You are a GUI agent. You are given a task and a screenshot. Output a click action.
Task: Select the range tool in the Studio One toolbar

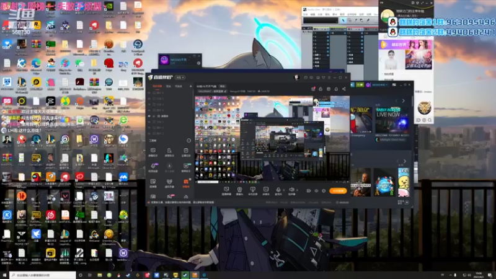click(x=349, y=20)
